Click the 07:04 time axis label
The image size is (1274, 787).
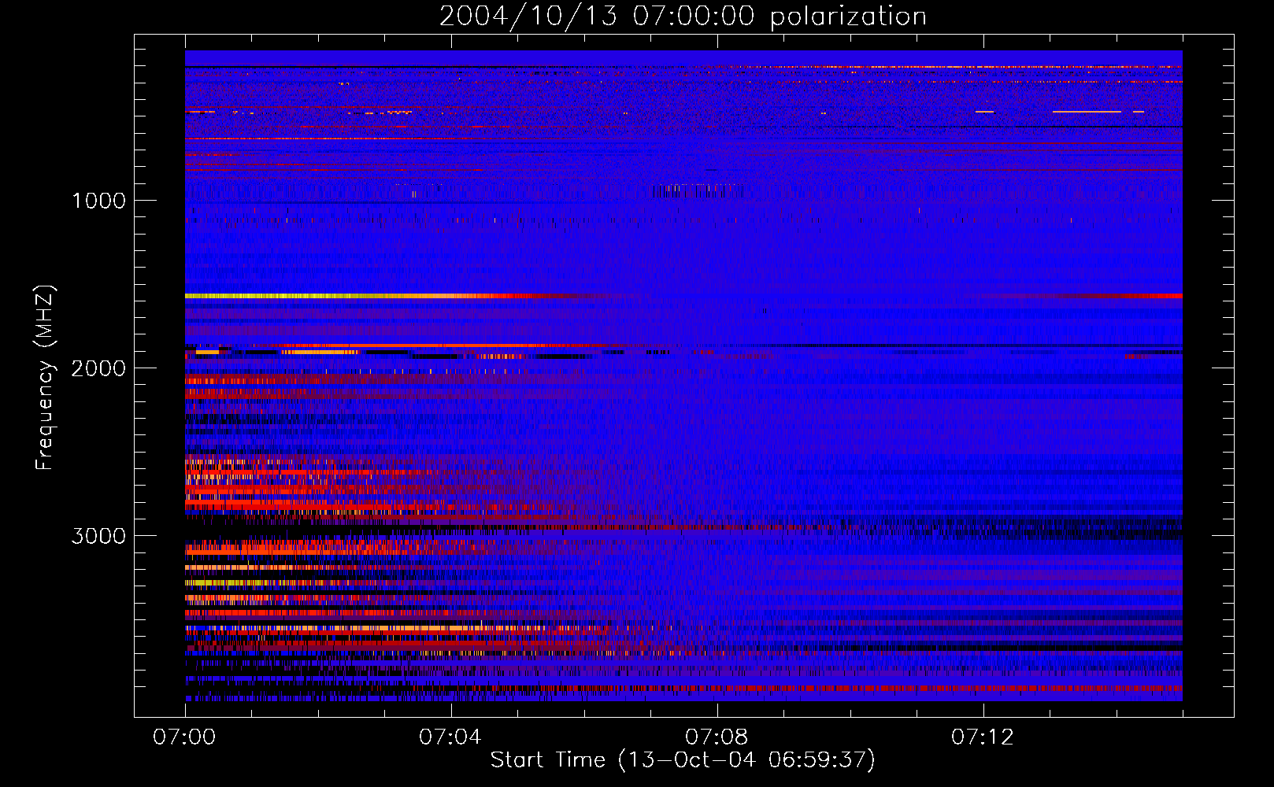pos(450,737)
